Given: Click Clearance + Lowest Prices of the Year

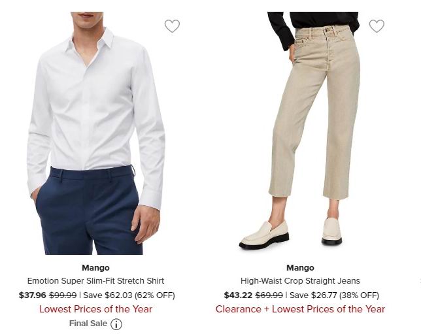Looking at the screenshot, I should coord(300,309).
